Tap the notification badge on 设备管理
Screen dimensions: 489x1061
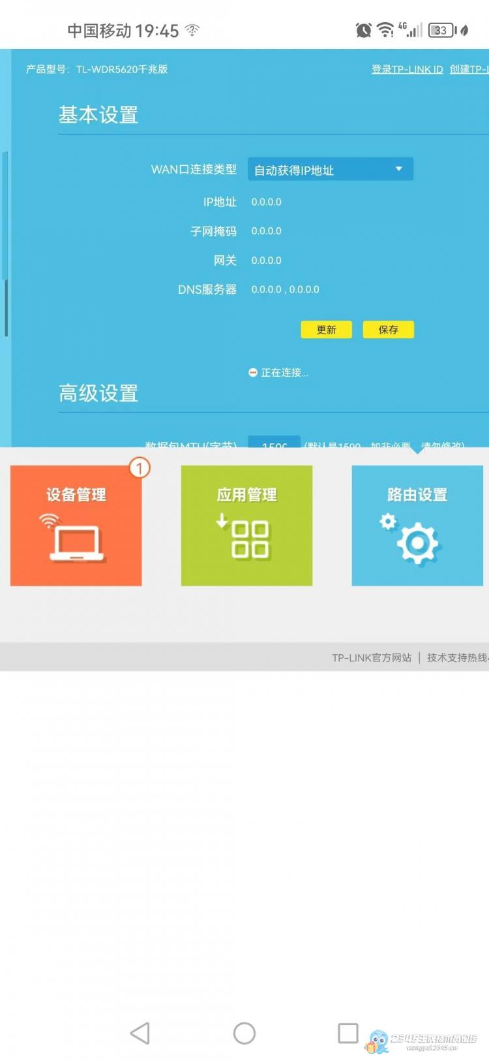point(139,467)
